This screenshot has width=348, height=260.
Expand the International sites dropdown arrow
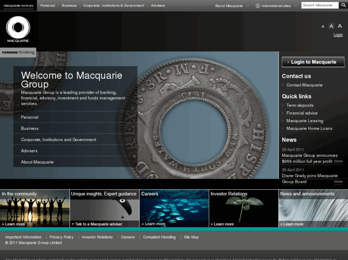tap(295, 6)
